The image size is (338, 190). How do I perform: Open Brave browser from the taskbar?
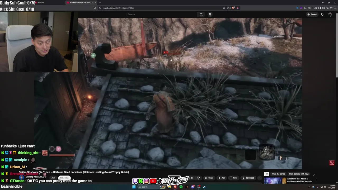pyautogui.click(x=175, y=187)
